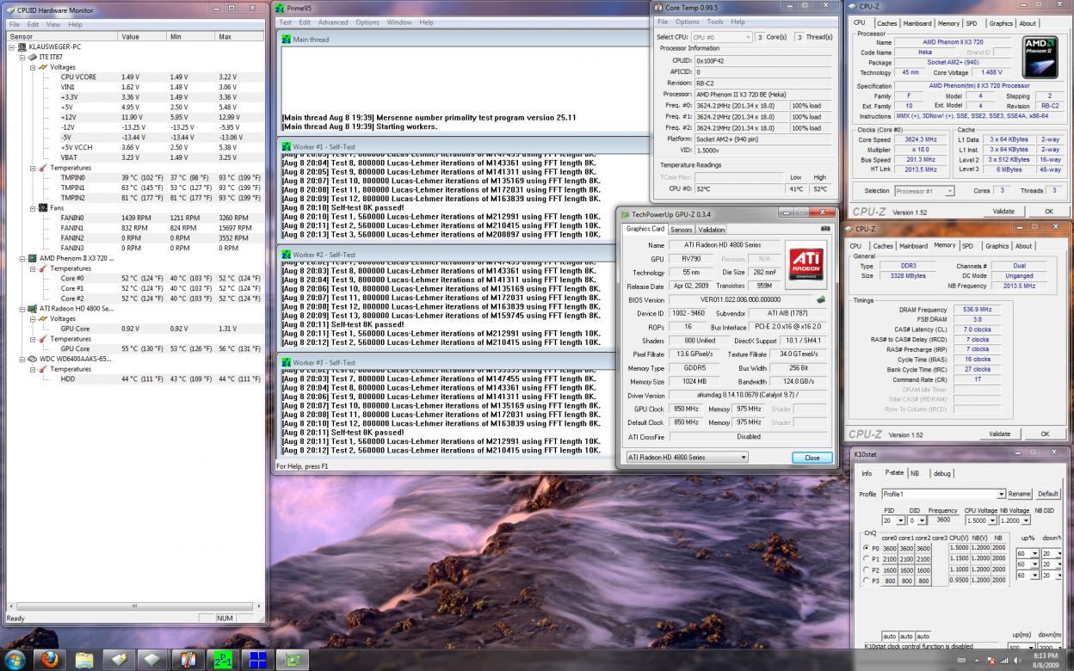Click the Temperatures thermometer icon under ITE IT87
Image resolution: width=1074 pixels, height=671 pixels.
coord(42,168)
